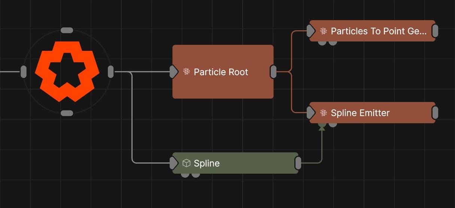Select the Particles To Point Ge... node label
Image resolution: width=455 pixels, height=208 pixels.
click(x=379, y=31)
